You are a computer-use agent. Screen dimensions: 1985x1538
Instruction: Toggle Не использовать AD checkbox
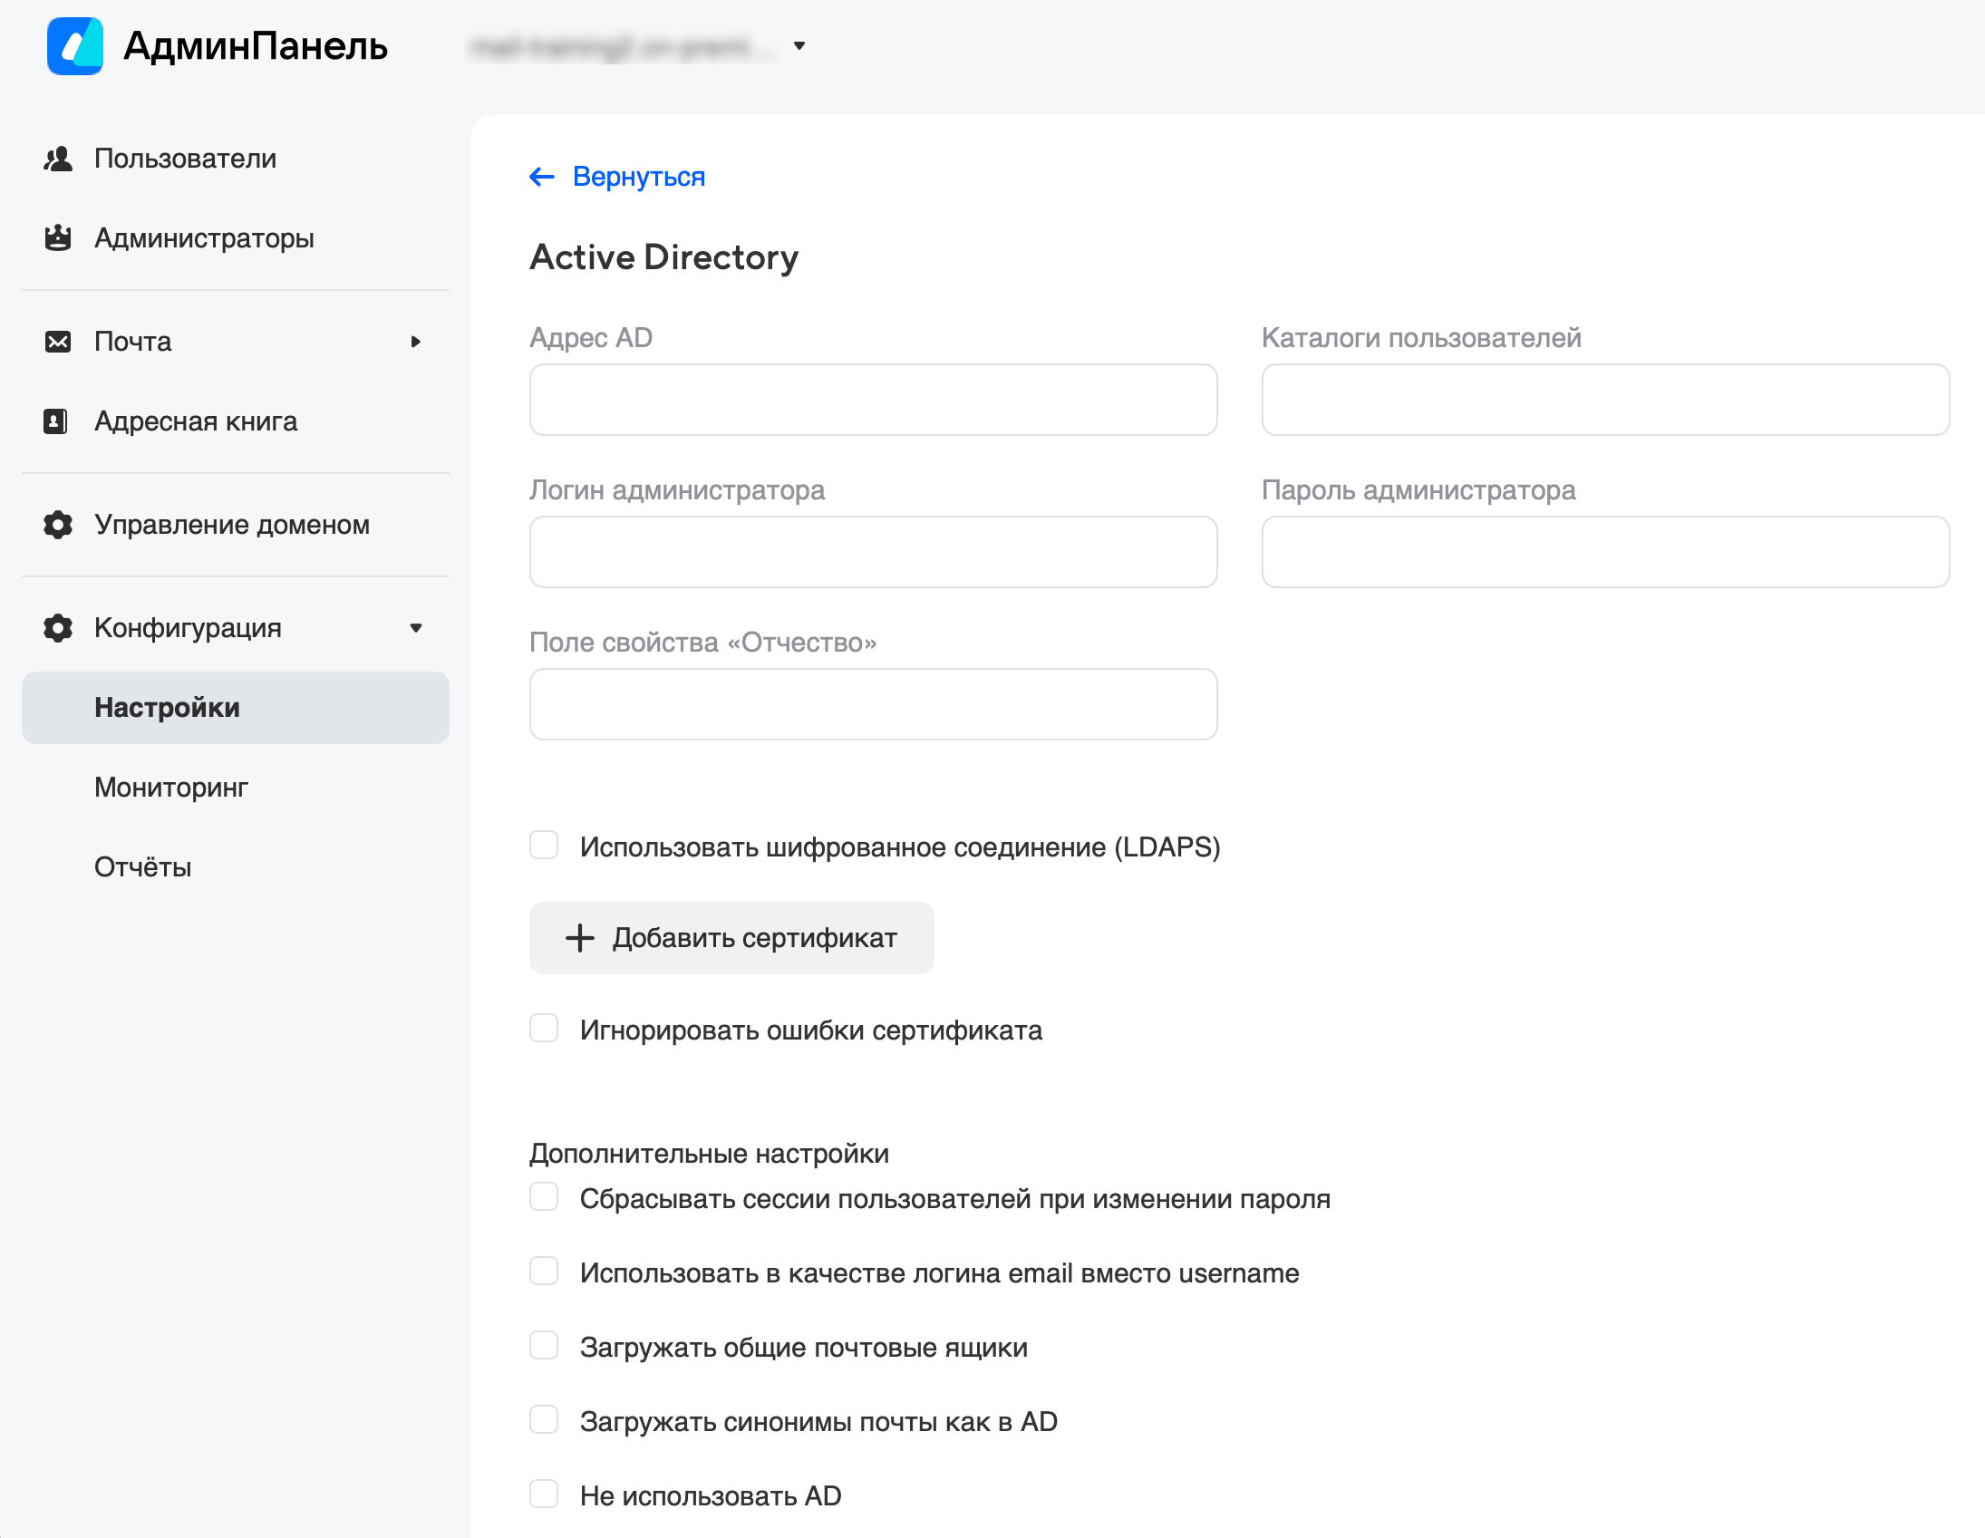point(545,1494)
